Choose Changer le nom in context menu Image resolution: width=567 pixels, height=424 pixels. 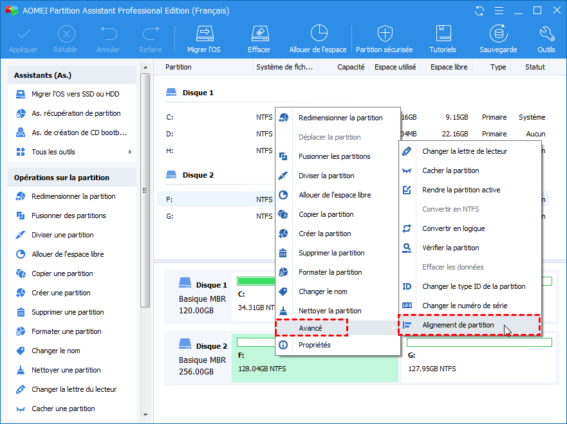click(x=338, y=291)
